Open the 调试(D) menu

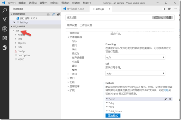(65, 3)
